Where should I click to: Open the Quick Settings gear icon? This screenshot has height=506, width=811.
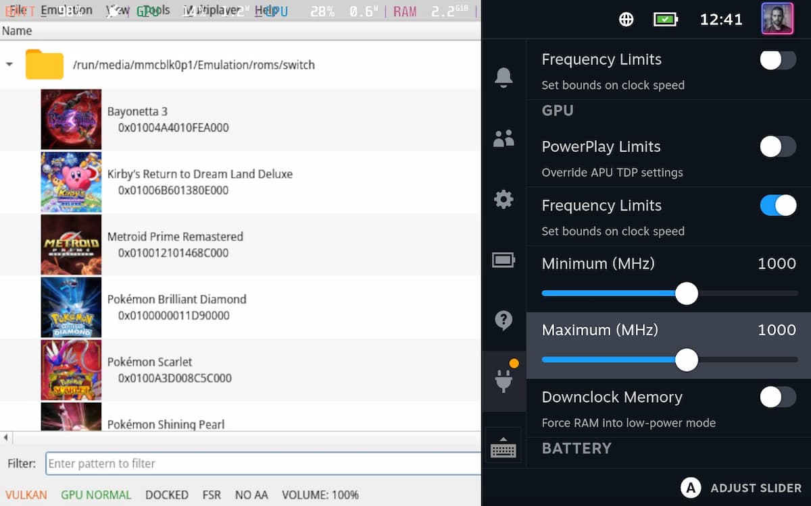[x=503, y=199]
